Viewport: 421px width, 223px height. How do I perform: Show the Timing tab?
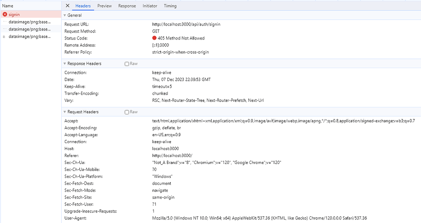[x=170, y=6]
